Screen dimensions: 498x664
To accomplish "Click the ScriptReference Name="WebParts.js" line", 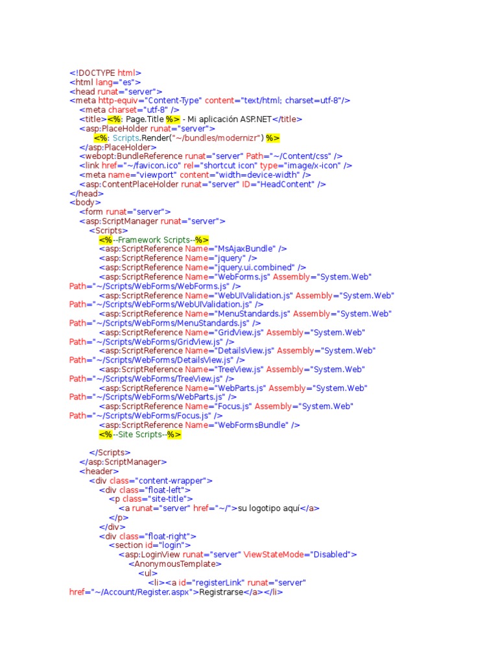I will (x=233, y=388).
